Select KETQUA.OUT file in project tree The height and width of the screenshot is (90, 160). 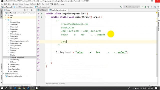coord(13,71)
